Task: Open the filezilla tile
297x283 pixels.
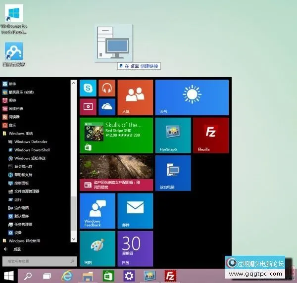Action: 210,135
